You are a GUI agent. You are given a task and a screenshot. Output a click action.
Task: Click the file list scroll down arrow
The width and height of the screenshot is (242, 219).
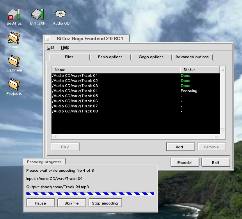222,131
